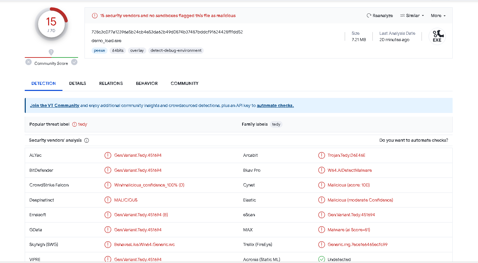Click the Skyhigh (SWG) detection alert icon

click(108, 245)
